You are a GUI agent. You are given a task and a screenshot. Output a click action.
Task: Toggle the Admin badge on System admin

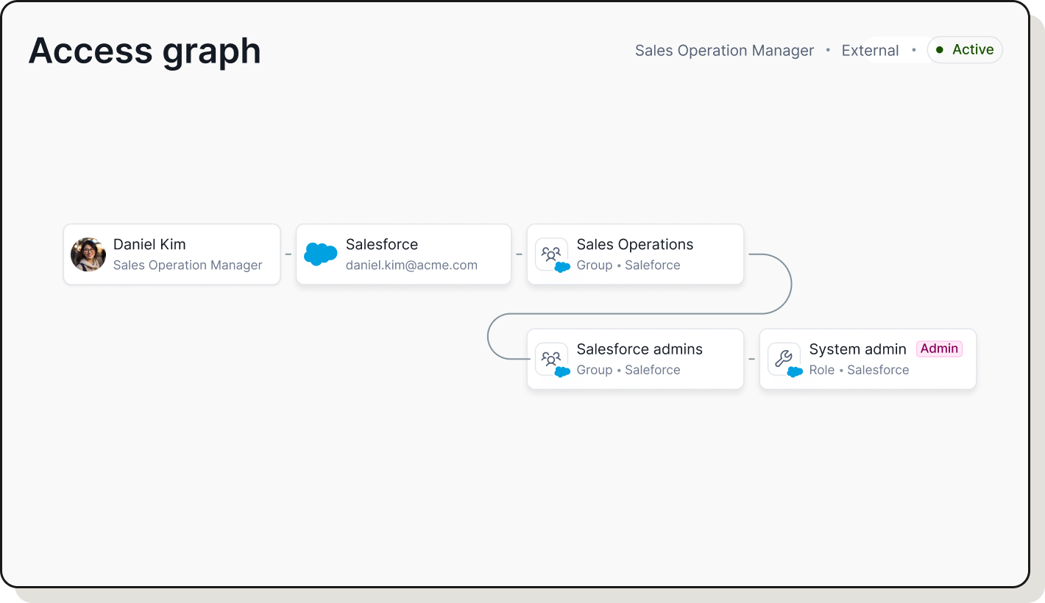coord(939,349)
